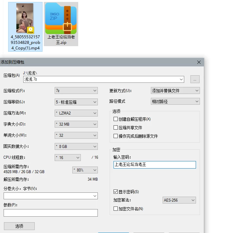Click the 上老王论坛当老王.zip file name
Screen dimensions: 249x233
tap(61, 40)
